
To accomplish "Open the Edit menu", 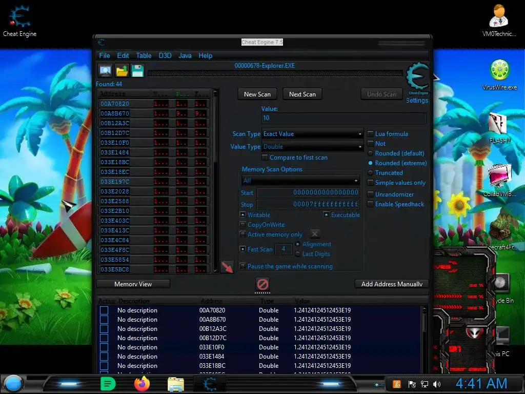I will [123, 55].
